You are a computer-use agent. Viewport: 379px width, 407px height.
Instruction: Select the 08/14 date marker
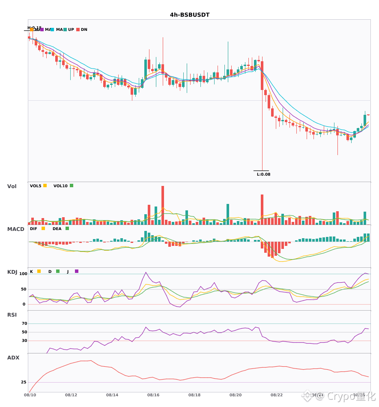[112, 395]
